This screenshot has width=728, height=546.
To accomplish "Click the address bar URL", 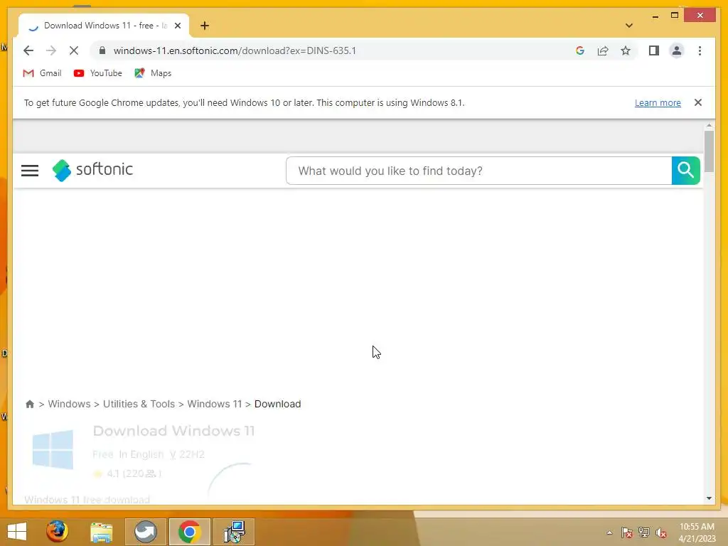I will click(x=235, y=50).
